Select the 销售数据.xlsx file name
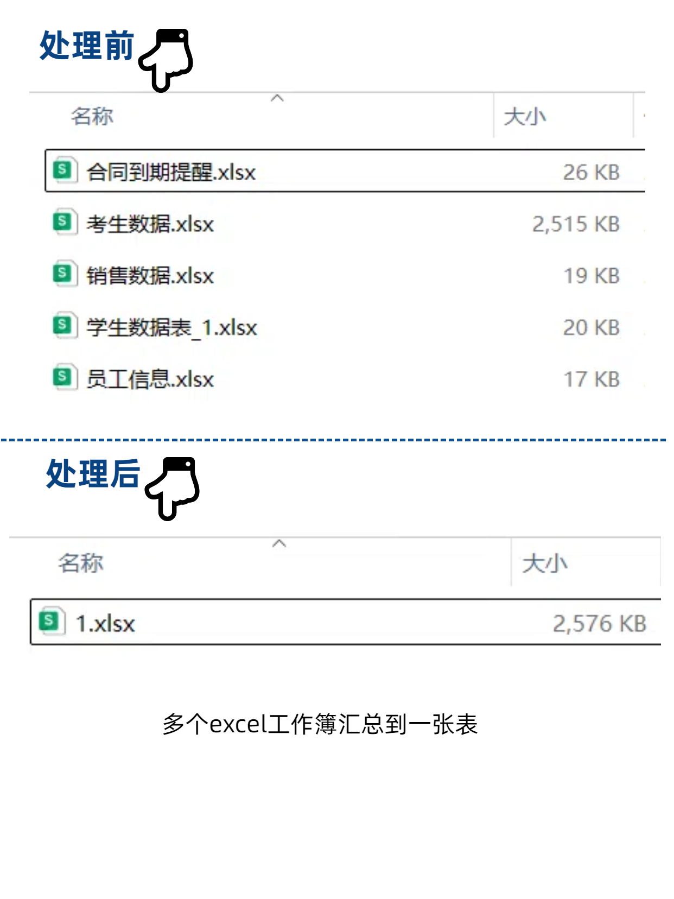The height and width of the screenshot is (899, 674). pos(150,276)
